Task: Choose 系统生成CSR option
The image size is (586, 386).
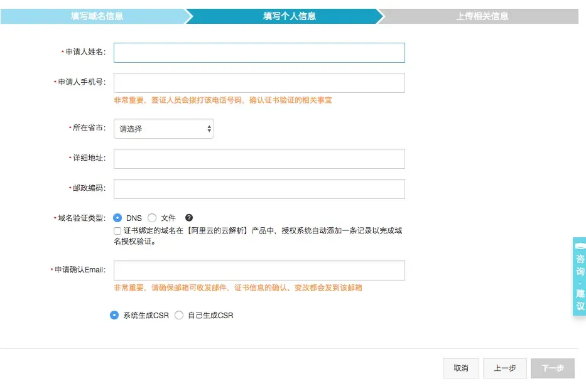Action: point(114,316)
